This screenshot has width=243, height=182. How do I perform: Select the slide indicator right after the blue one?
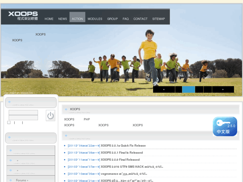coord(199,89)
